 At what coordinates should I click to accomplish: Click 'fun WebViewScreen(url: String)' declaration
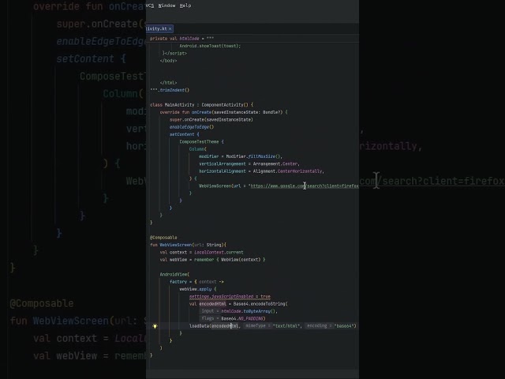[x=188, y=245]
